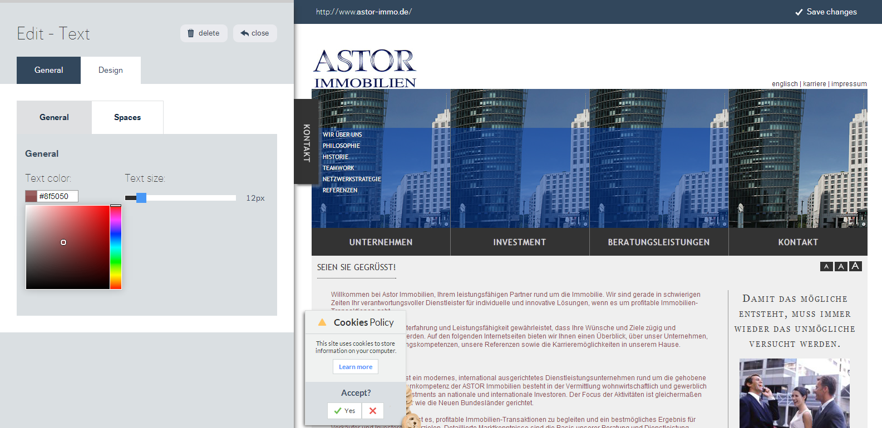This screenshot has height=428, width=882.
Task: Select the medium font size A icon
Action: pyautogui.click(x=841, y=267)
